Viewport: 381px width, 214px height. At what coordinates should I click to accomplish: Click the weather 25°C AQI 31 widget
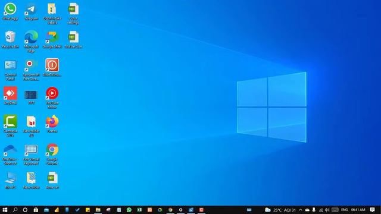click(x=280, y=210)
